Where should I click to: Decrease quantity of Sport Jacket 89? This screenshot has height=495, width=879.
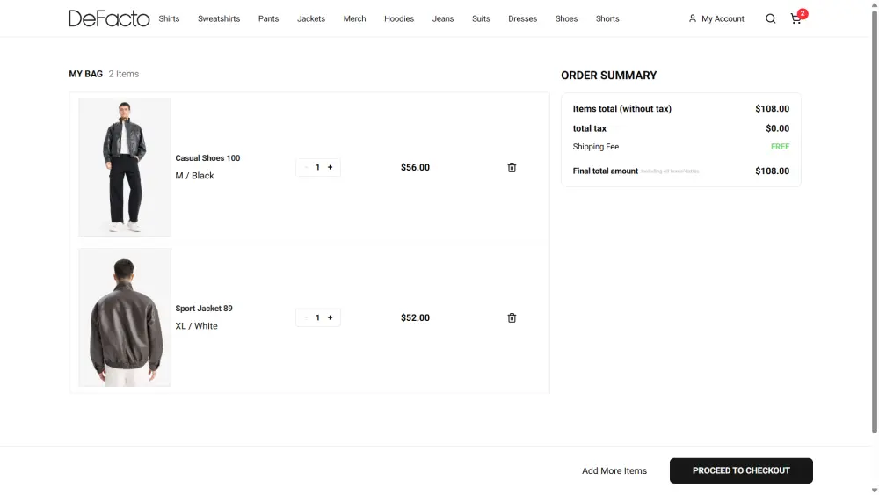pos(306,317)
